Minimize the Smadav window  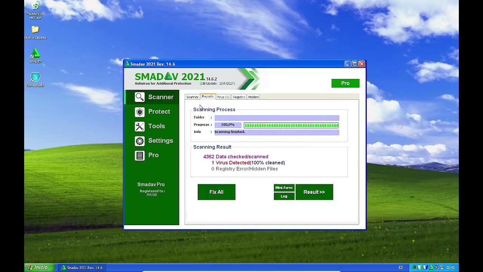coord(348,64)
